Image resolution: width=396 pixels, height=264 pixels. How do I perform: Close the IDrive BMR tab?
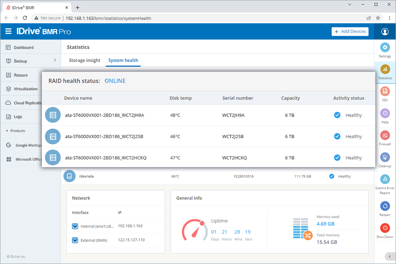point(67,7)
